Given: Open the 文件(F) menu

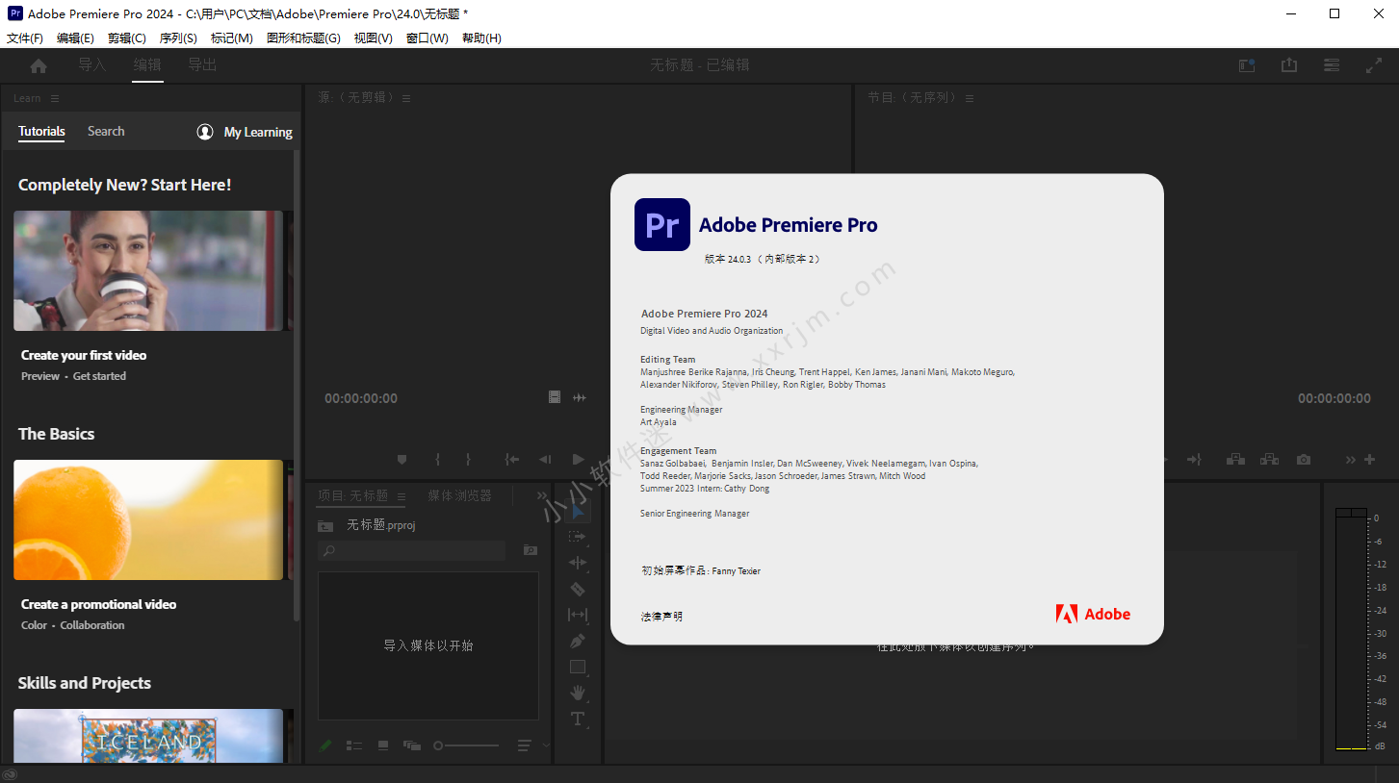Looking at the screenshot, I should tap(25, 38).
